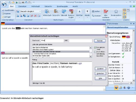Toggle the Nur ganzes Wort checkbox
The height and width of the screenshot is (102, 136).
pos(95,47)
